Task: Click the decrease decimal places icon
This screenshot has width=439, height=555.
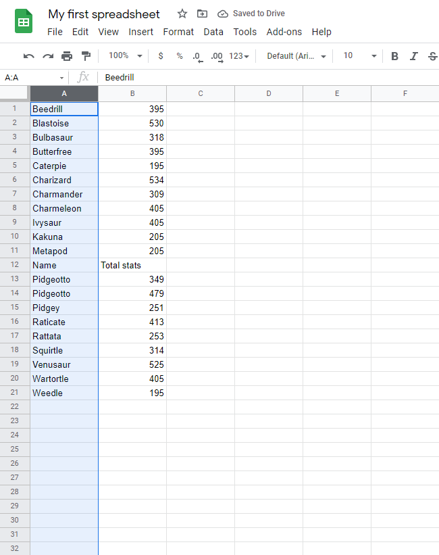Action: [x=197, y=56]
